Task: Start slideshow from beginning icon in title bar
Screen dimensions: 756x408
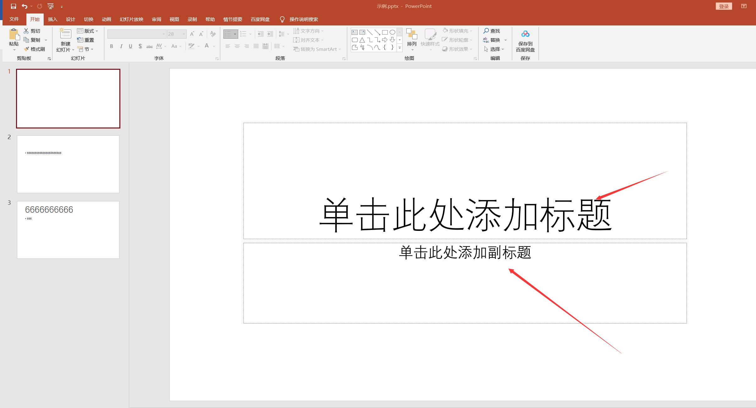Action: pos(51,6)
